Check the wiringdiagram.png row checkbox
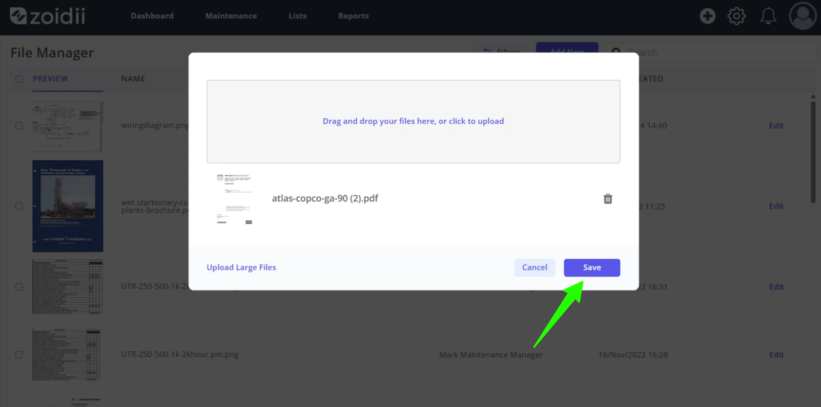This screenshot has height=407, width=821. (19, 126)
